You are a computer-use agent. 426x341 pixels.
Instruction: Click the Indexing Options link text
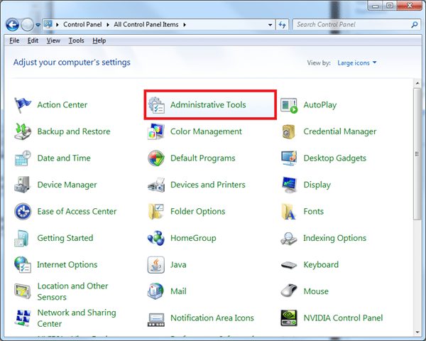(x=334, y=238)
